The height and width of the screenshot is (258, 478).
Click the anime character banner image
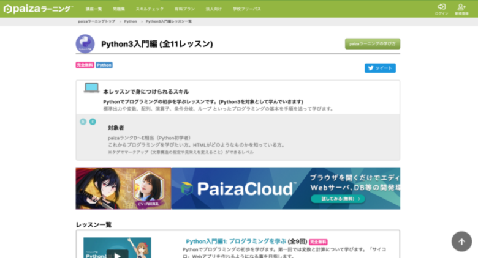[123, 188]
